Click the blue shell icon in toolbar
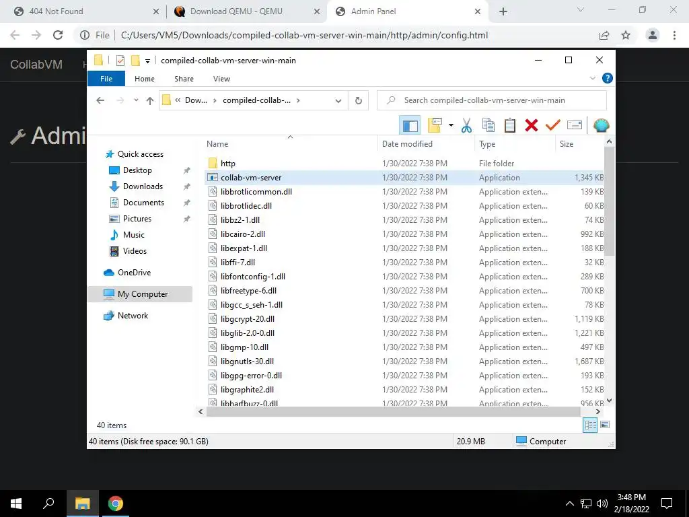 point(601,126)
